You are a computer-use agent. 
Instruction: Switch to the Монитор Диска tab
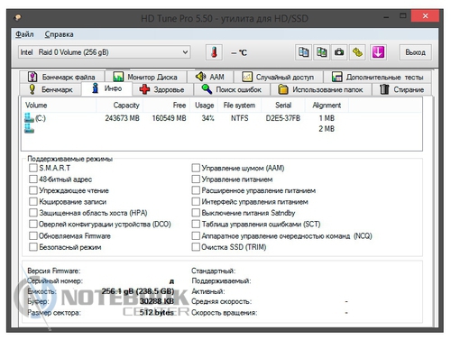pos(145,77)
